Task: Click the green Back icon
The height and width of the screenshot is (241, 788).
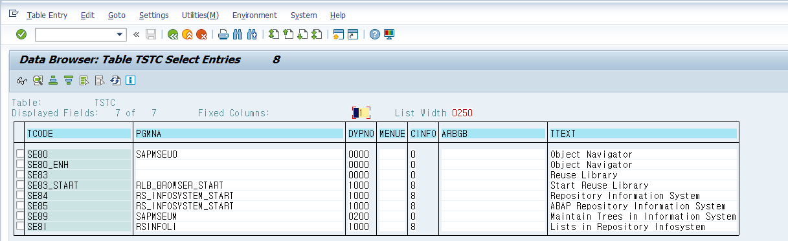Action: pyautogui.click(x=173, y=34)
